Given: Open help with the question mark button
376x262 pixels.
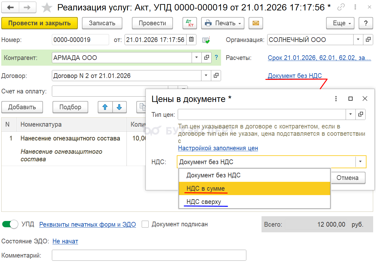Looking at the screenshot, I should pyautogui.click(x=366, y=23).
